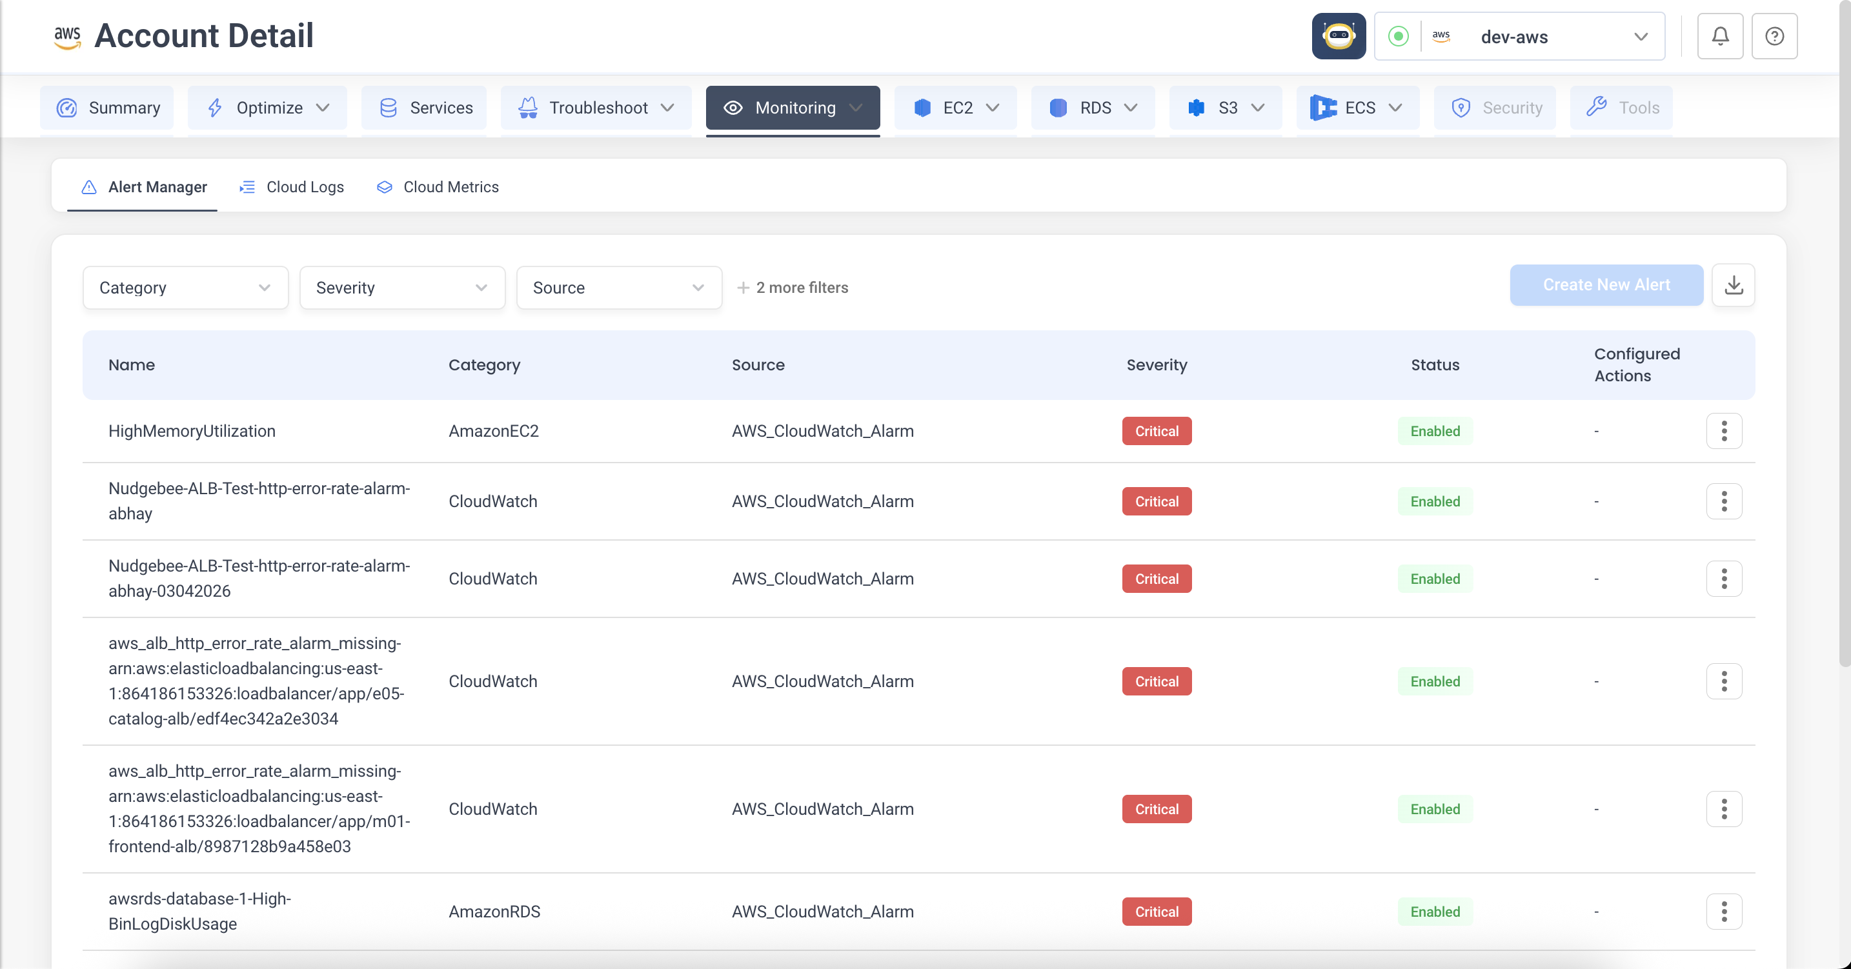This screenshot has height=969, width=1851.
Task: Expand the S3 menu chevron
Action: click(x=1257, y=108)
